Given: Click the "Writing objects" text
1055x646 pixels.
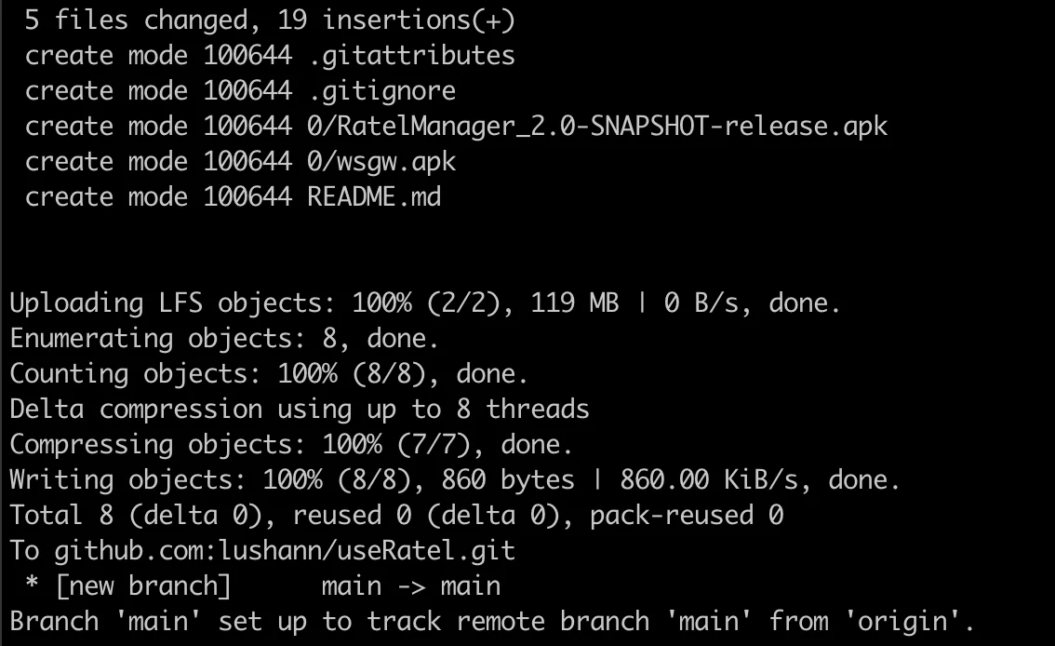Looking at the screenshot, I should tap(128, 480).
